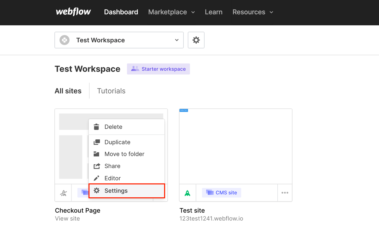The width and height of the screenshot is (379, 234).
Task: Open workspace settings gear button
Action: coord(196,40)
